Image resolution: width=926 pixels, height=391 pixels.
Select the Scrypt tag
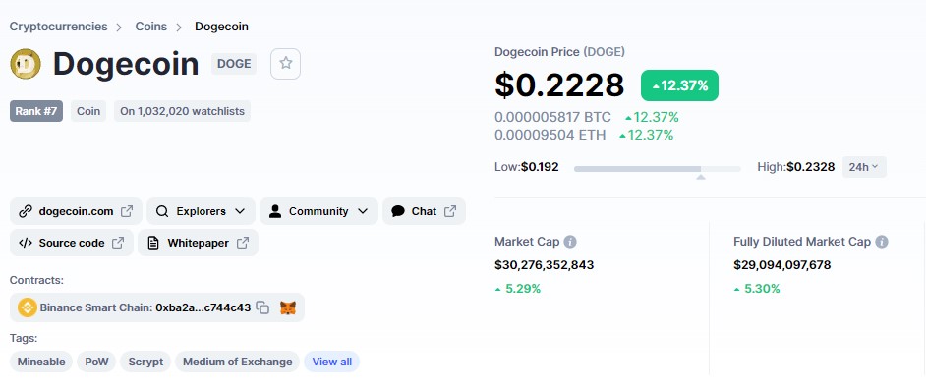click(x=145, y=362)
